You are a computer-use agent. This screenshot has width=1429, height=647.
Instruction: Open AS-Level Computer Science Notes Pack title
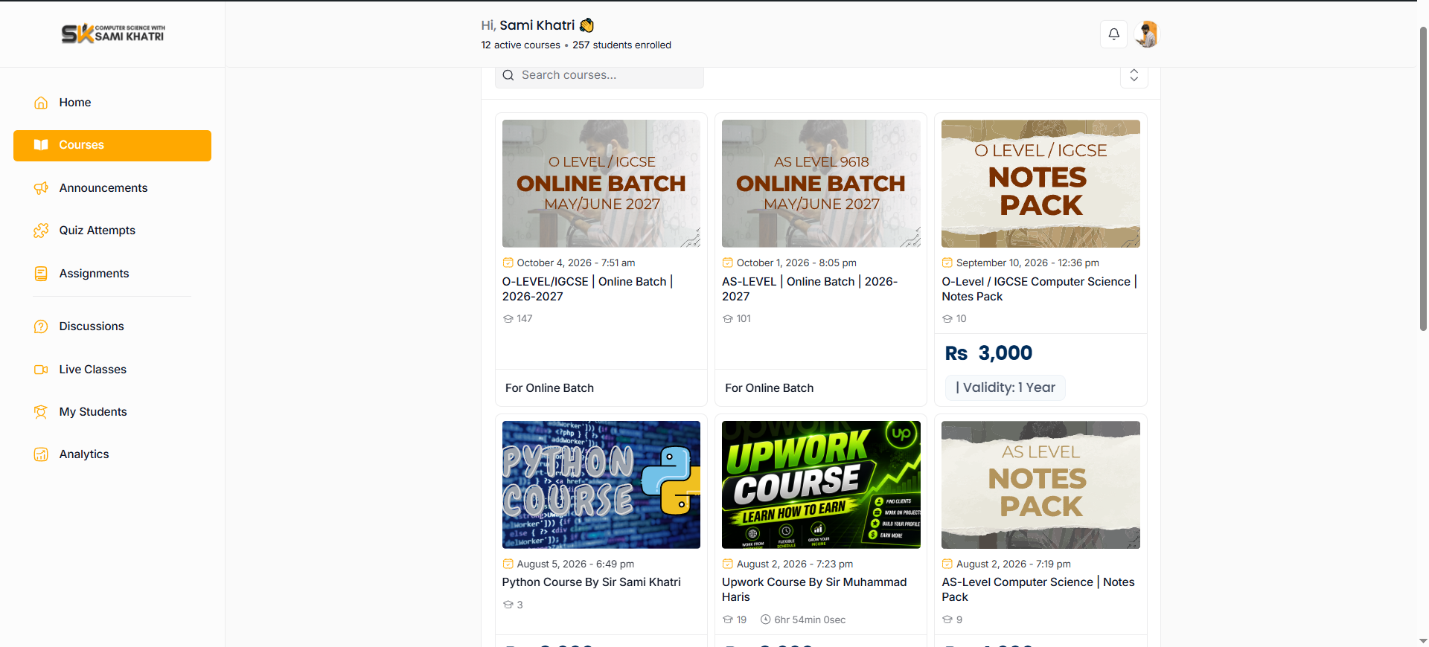1038,590
